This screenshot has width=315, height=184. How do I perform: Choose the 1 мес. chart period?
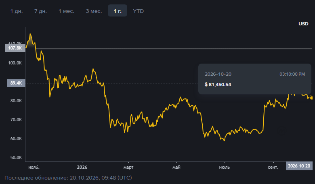coord(67,11)
